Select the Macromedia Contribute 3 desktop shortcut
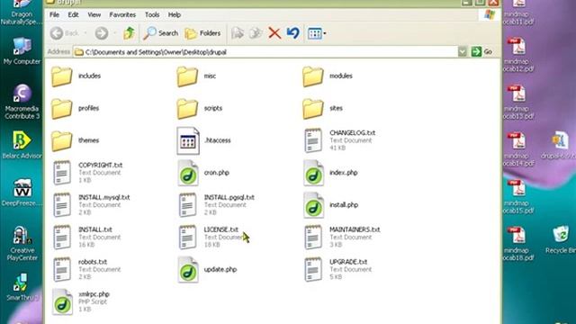This screenshot has height=324, width=576. click(x=22, y=102)
